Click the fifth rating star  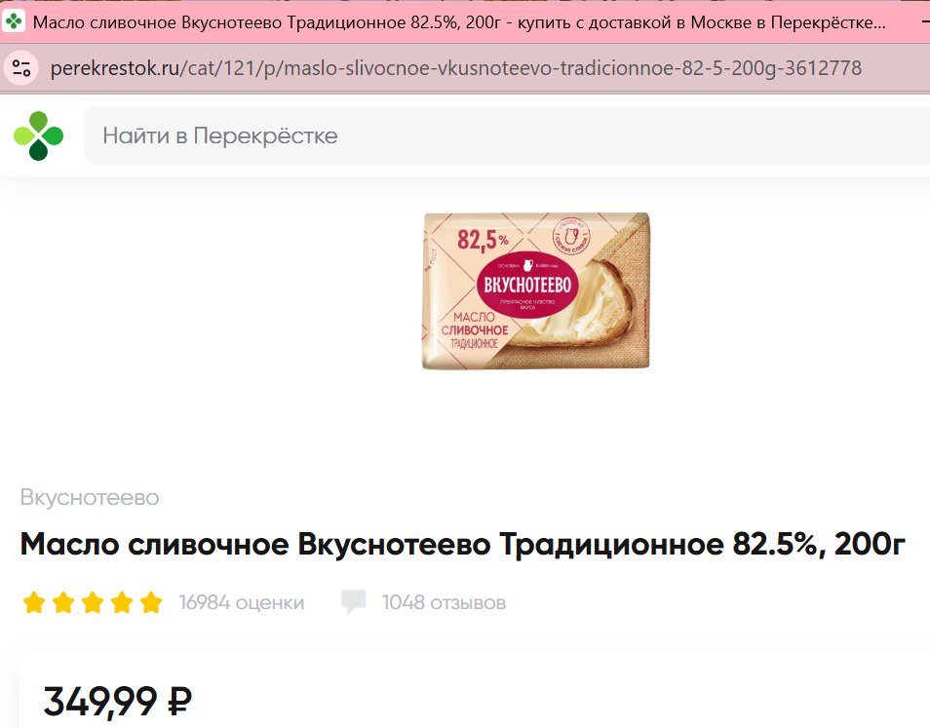[151, 602]
